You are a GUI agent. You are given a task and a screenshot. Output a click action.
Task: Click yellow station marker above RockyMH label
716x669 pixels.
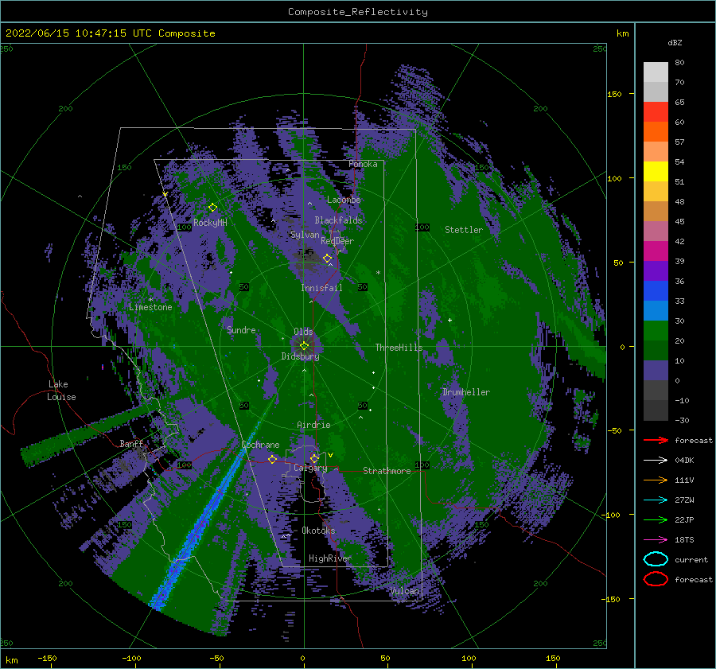tap(212, 208)
